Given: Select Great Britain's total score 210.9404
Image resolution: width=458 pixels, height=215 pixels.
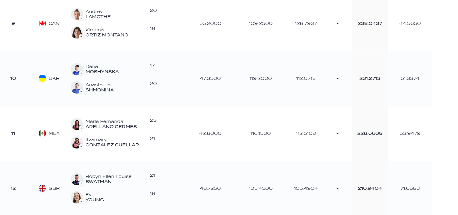Looking at the screenshot, I should pos(370,188).
